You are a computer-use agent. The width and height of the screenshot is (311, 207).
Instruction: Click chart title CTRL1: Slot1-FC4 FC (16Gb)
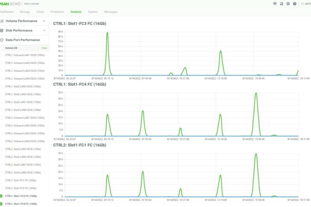point(80,84)
